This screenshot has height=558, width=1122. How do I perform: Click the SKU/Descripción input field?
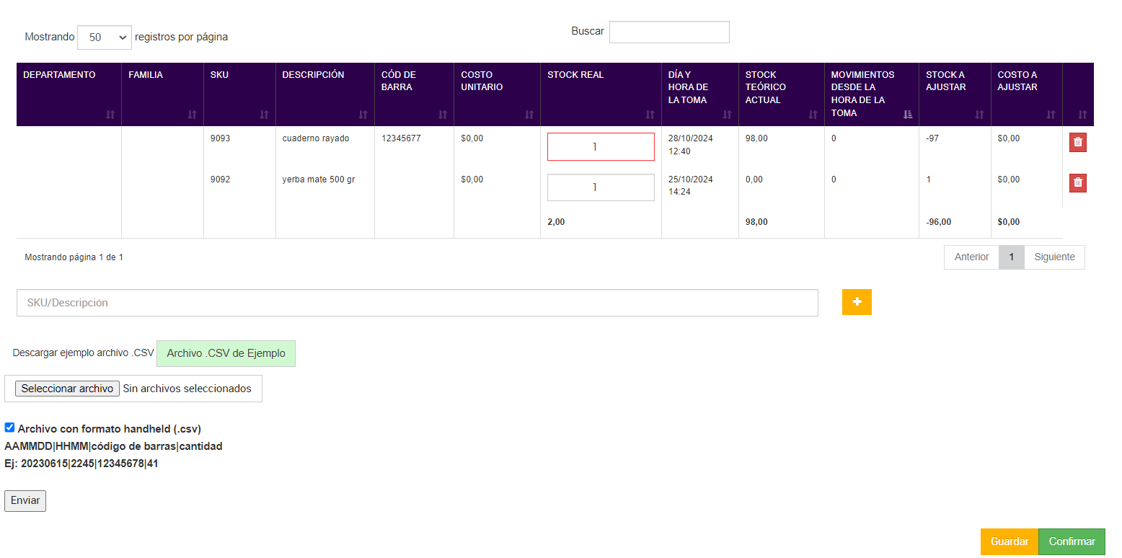417,303
